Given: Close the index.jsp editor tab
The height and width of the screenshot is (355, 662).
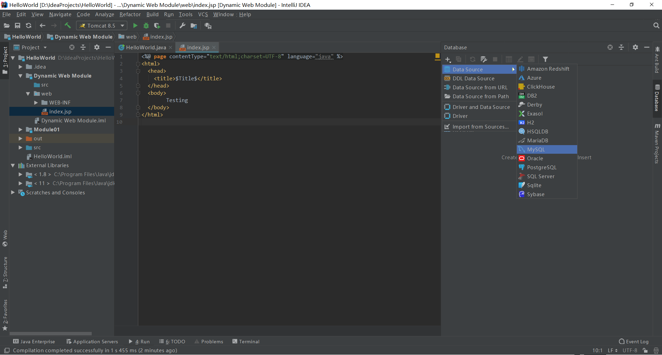Looking at the screenshot, I should (x=214, y=48).
